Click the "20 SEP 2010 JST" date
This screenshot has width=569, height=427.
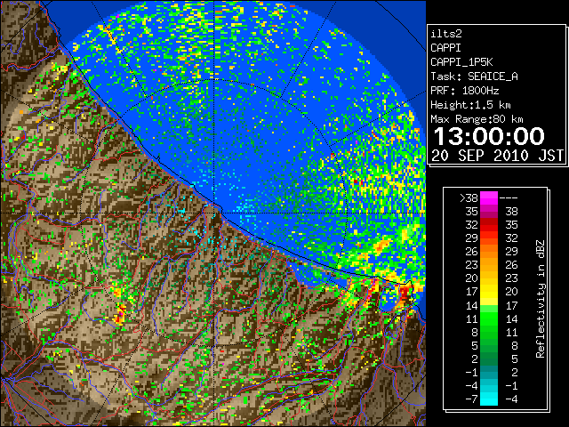(498, 156)
